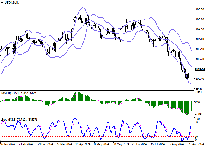Click the 100.40 price axis value

[x=200, y=78]
